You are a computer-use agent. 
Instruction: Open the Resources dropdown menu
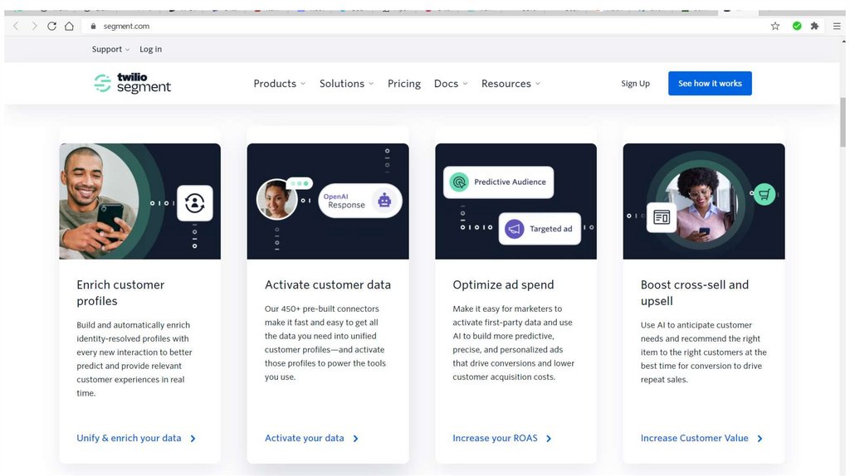click(510, 84)
